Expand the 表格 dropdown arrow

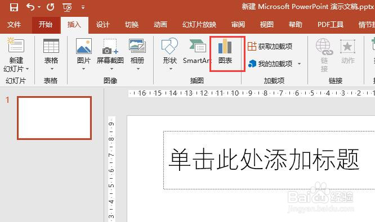pos(52,69)
